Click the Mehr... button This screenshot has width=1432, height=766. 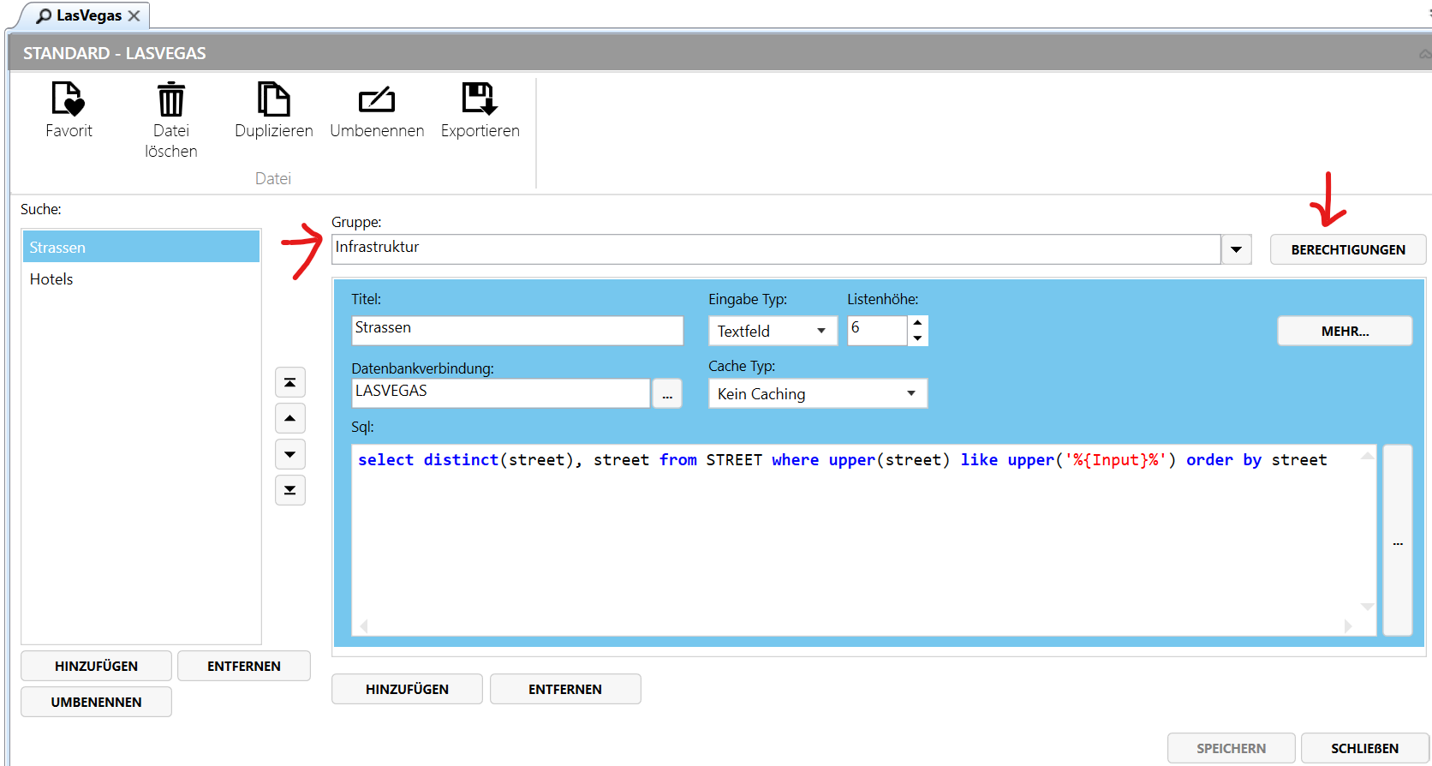coord(1345,331)
